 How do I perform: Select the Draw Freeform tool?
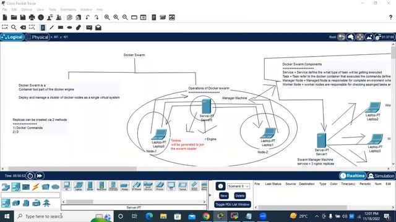(x=79, y=27)
